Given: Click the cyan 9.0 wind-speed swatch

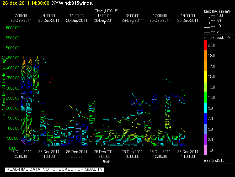Looking at the screenshot, I should pos(205,108).
